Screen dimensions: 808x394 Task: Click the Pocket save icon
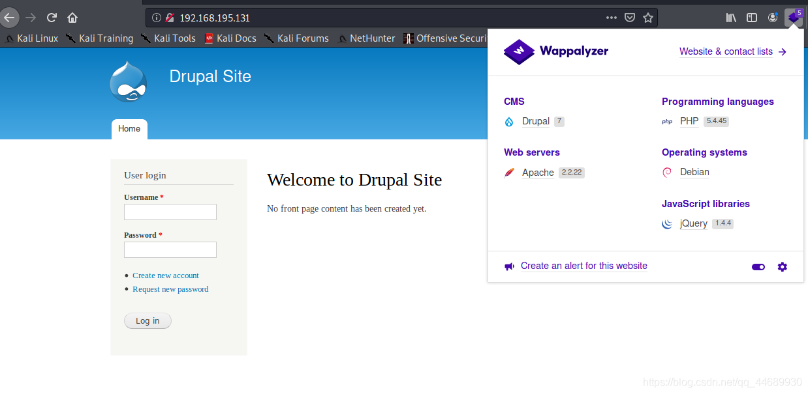click(x=630, y=18)
